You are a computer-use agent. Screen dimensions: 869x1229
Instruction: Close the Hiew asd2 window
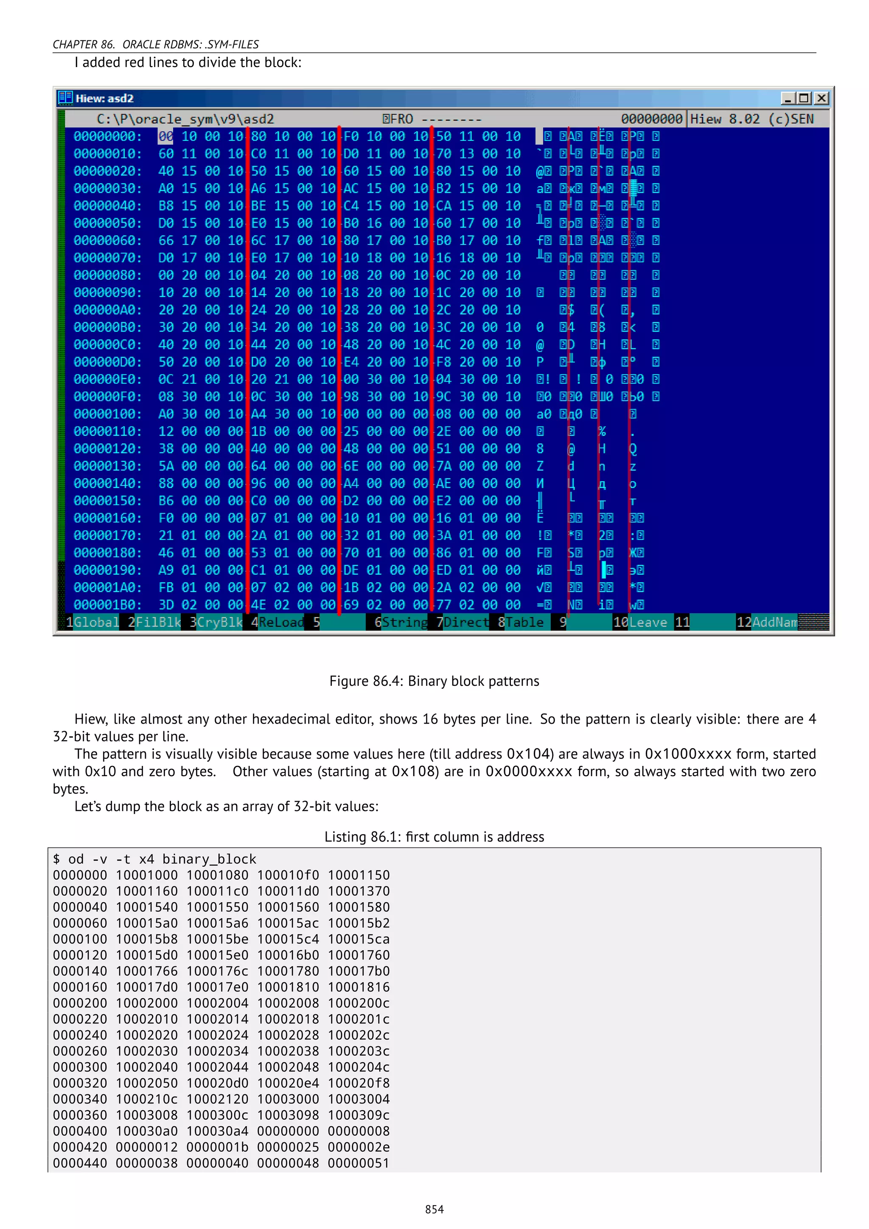821,98
